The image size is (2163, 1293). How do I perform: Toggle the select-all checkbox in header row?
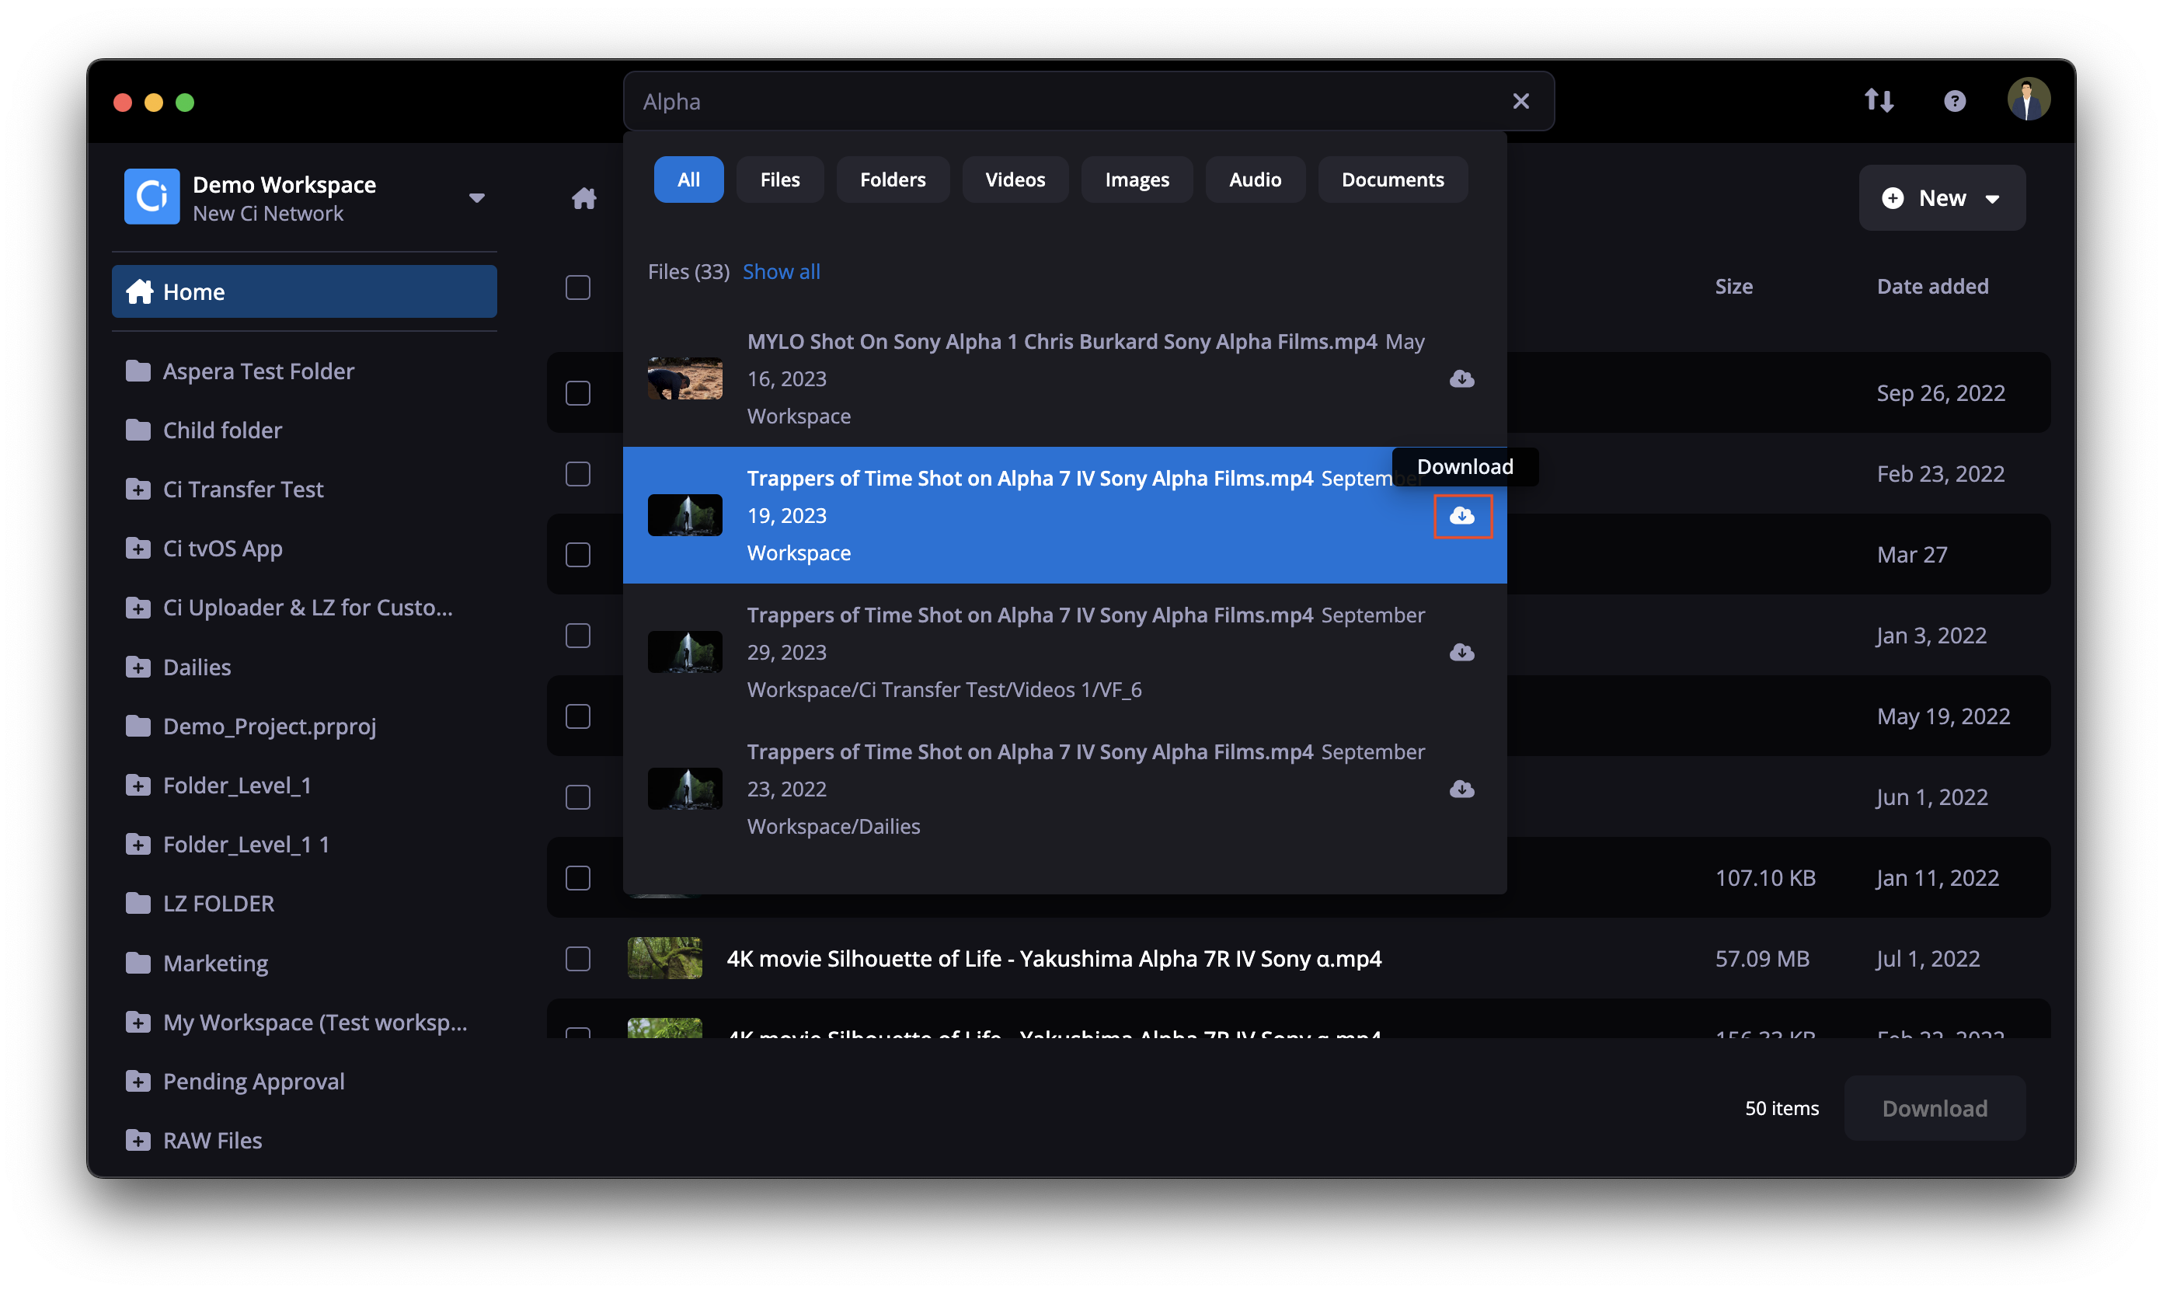point(577,288)
